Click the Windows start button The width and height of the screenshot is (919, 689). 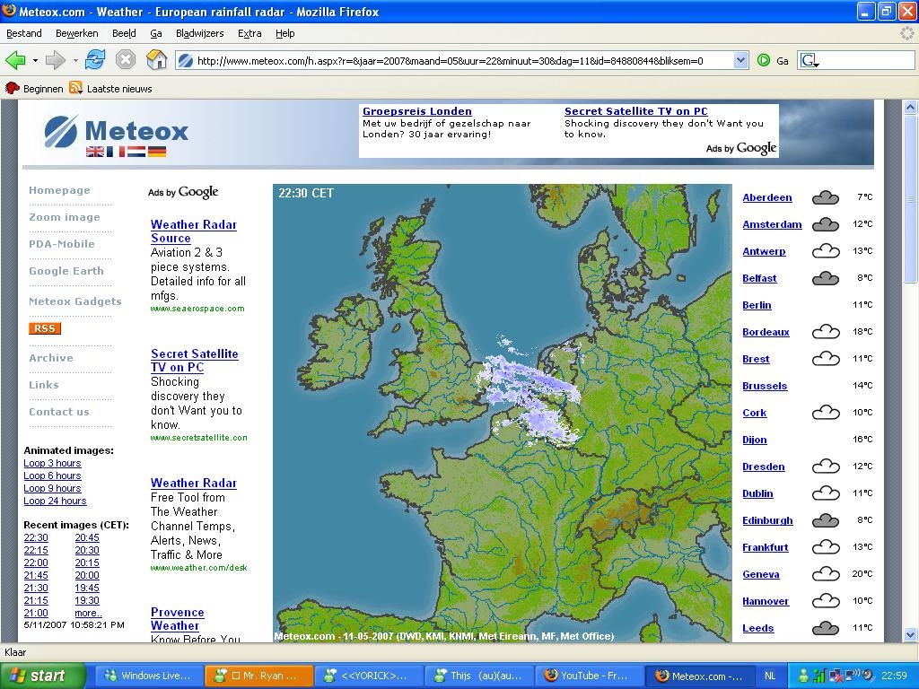[x=42, y=676]
